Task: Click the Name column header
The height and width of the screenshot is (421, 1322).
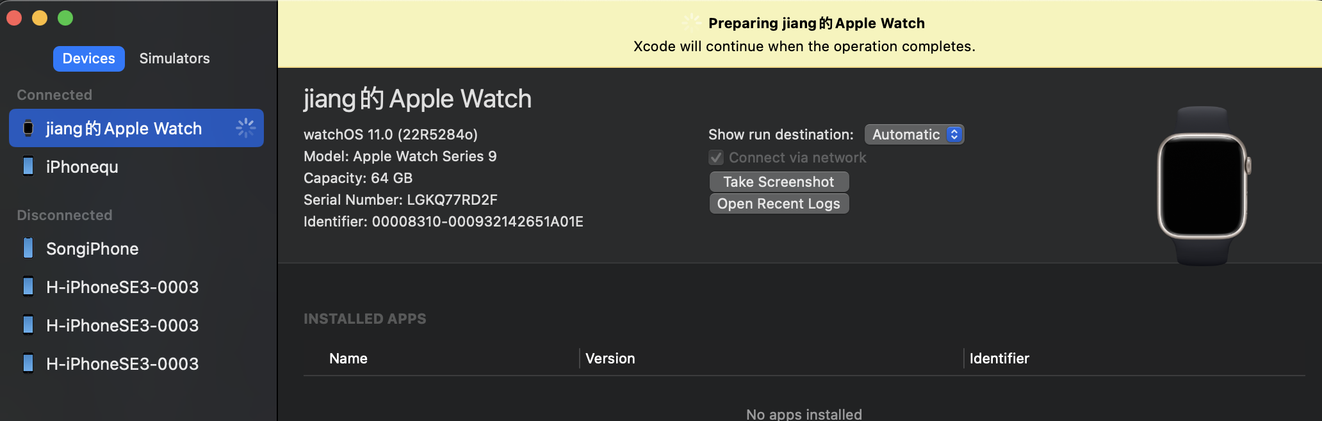Action: (348, 358)
